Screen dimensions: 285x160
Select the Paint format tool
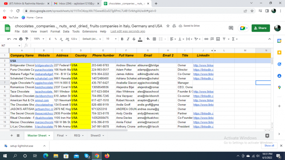pyautogui.click(x=27, y=39)
